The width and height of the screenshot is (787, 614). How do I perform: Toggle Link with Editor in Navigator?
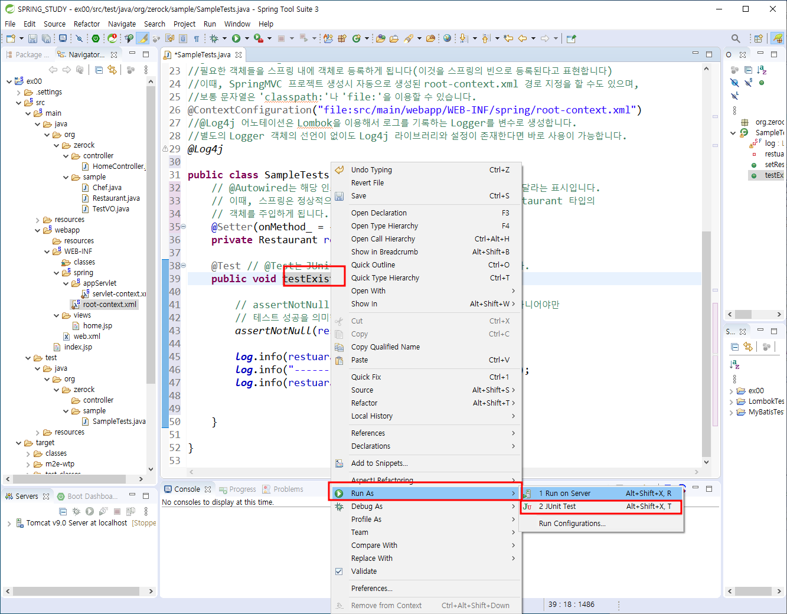pos(112,70)
